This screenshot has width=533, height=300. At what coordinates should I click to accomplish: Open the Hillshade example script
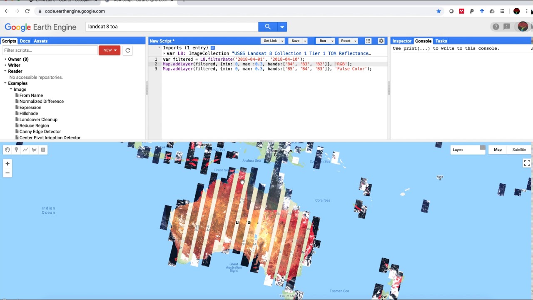(28, 113)
